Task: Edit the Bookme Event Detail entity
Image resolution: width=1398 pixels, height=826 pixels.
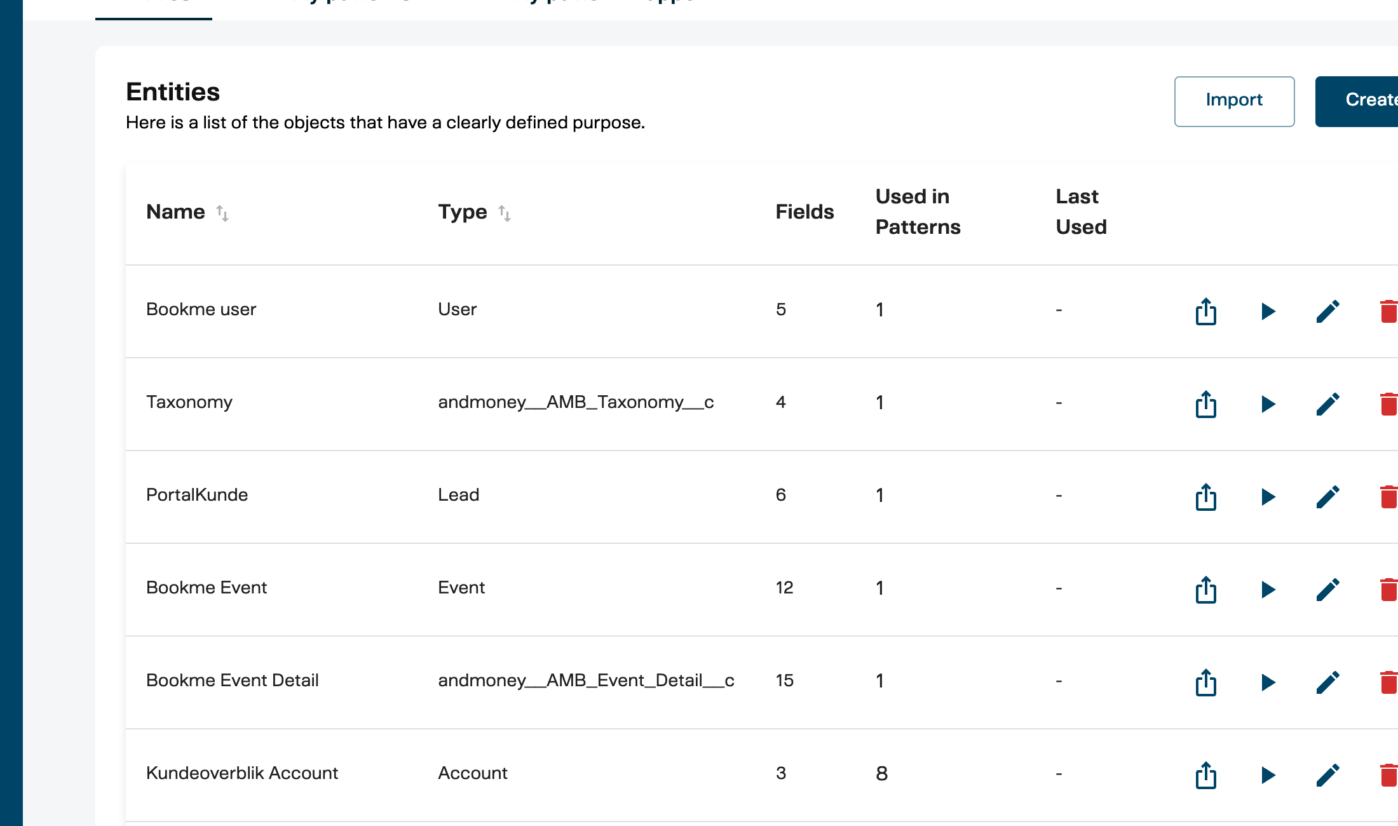Action: click(x=1328, y=682)
